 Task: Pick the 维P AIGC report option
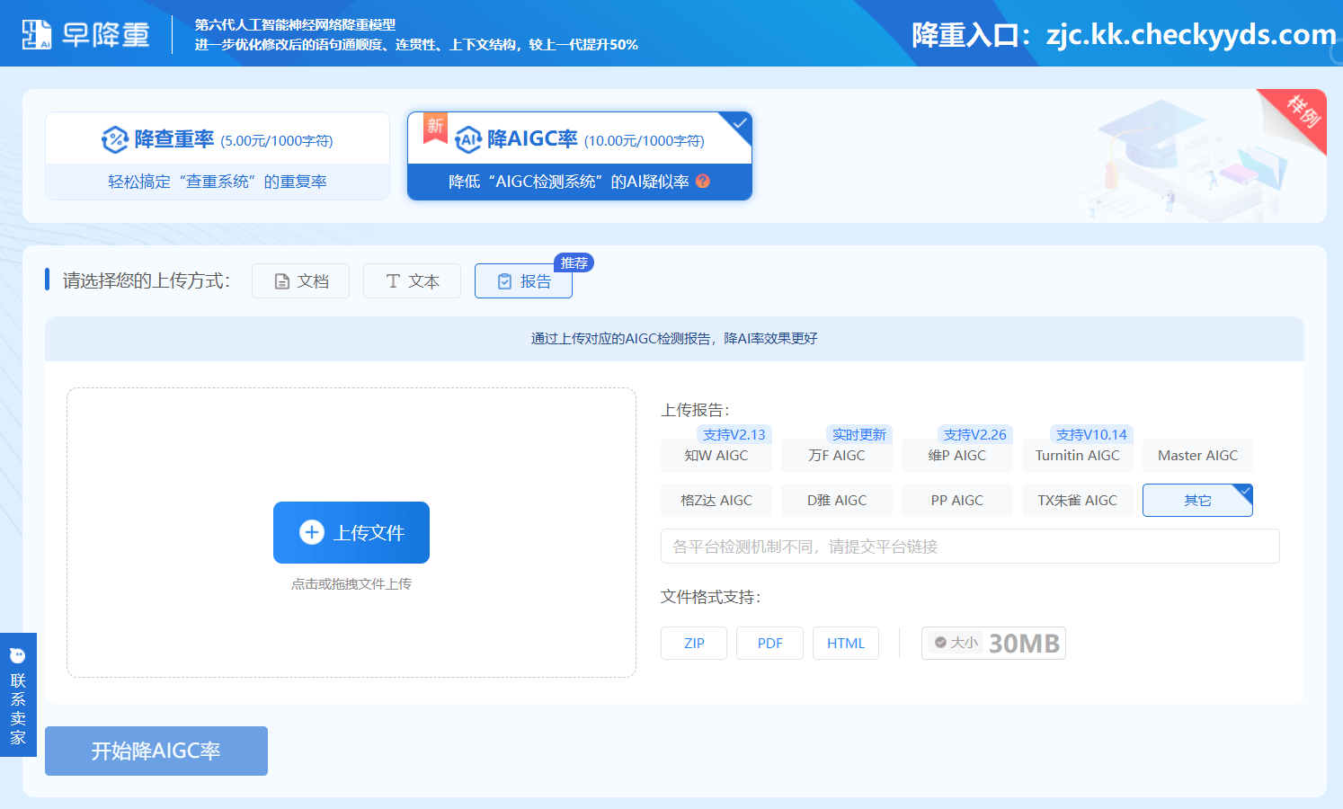(x=956, y=456)
